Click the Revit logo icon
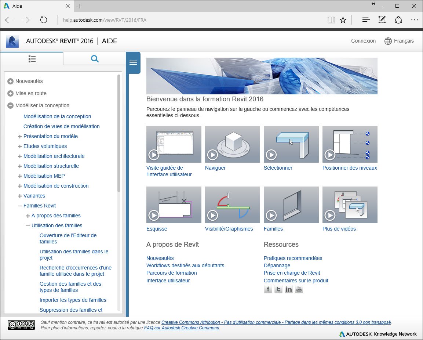The height and width of the screenshot is (340, 423). pyautogui.click(x=12, y=41)
